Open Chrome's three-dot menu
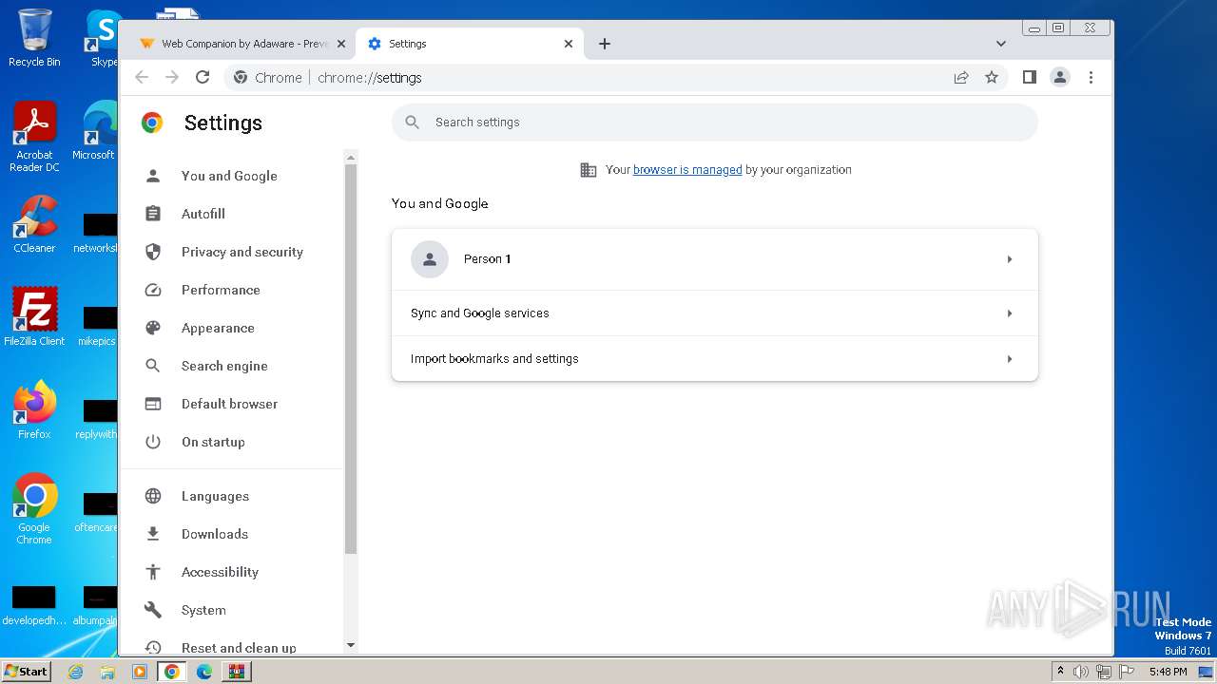 pos(1091,78)
